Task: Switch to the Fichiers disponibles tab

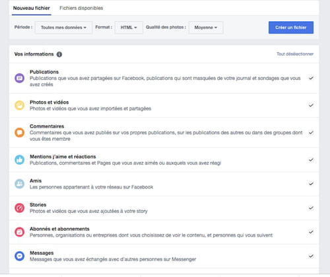Action: pyautogui.click(x=81, y=8)
